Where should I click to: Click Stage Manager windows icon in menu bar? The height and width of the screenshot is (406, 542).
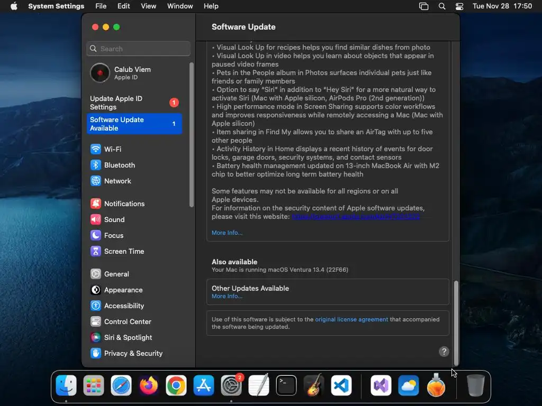point(424,6)
